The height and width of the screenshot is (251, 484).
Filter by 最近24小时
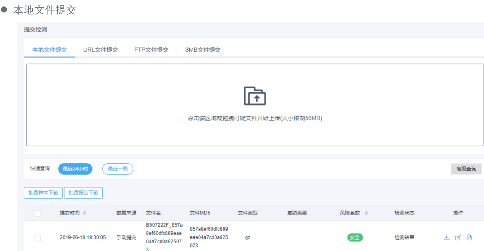pos(75,169)
